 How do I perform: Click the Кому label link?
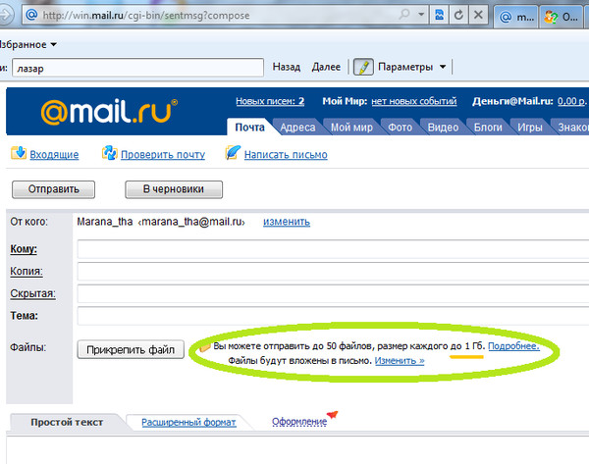[x=24, y=249]
